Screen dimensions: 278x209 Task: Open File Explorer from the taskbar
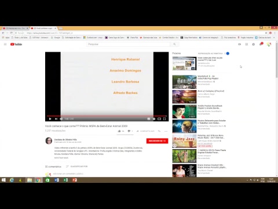(x=30, y=180)
